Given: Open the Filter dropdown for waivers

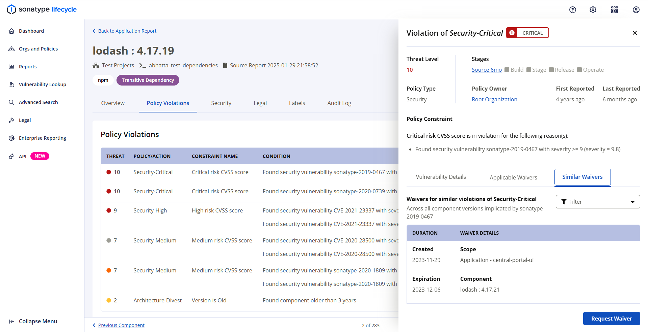Looking at the screenshot, I should tap(598, 202).
